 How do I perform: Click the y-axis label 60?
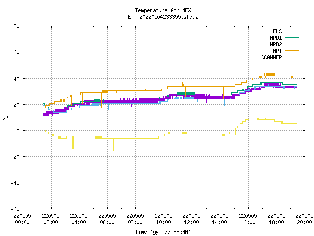[x=16, y=52]
